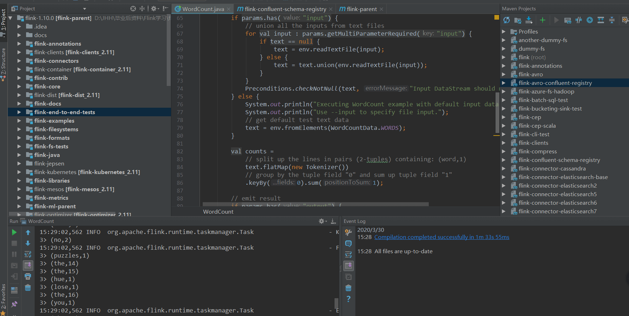Viewport: 629px width, 316px height.
Task: Reimport all Maven projects
Action: click(507, 20)
